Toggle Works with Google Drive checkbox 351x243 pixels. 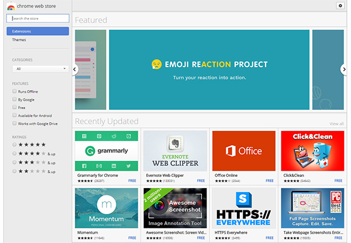click(15, 123)
